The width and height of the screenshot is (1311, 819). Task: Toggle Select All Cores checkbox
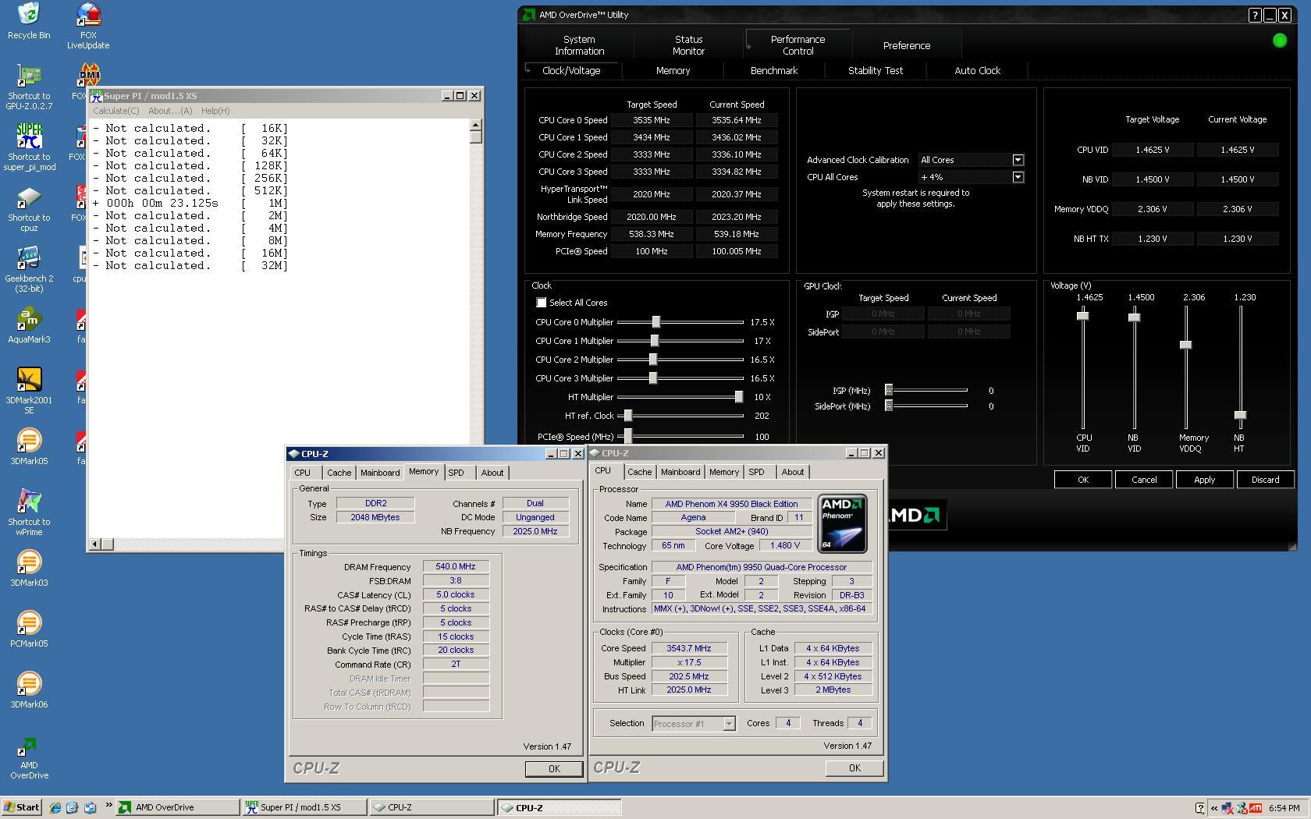click(542, 303)
